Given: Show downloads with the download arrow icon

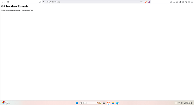Looking at the screenshot, I should point(174,2).
